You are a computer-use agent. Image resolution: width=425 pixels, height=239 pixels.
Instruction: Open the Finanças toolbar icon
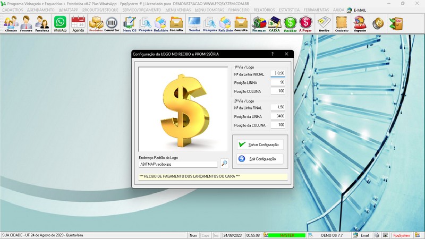[259, 24]
